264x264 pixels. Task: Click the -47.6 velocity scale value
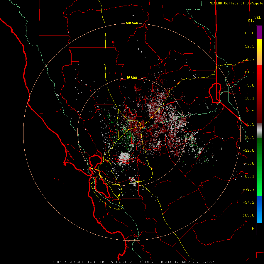coord(248,163)
